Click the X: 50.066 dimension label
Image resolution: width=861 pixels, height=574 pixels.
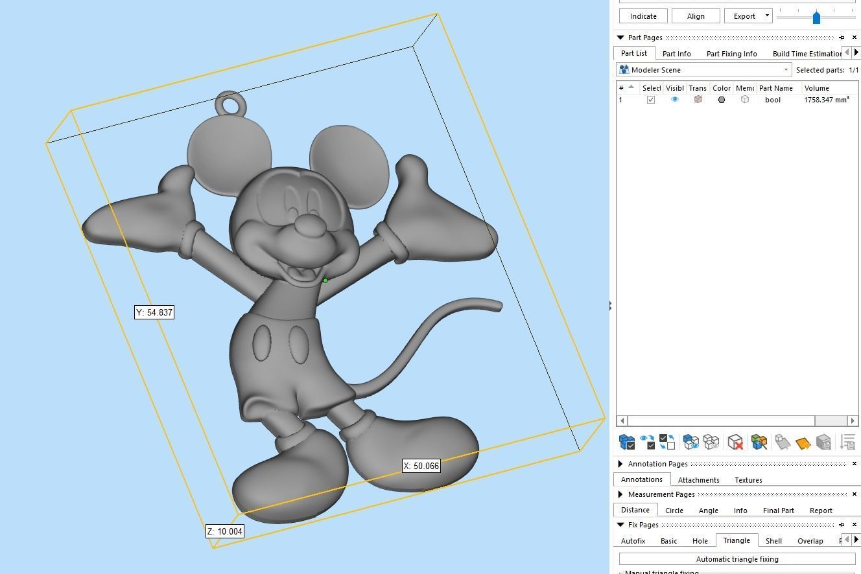[x=421, y=466]
